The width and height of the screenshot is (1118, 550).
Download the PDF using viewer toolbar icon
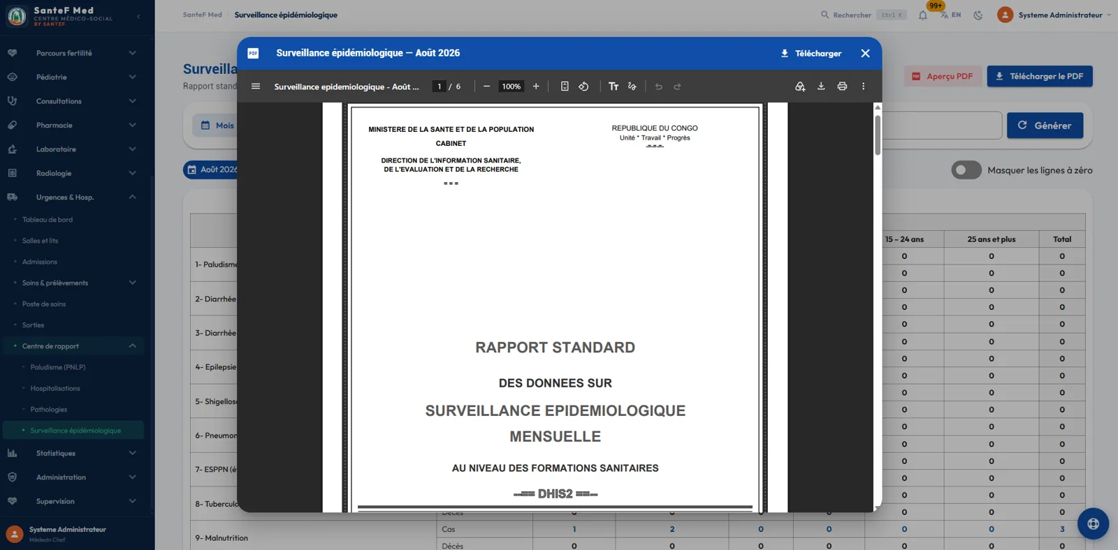click(x=821, y=87)
